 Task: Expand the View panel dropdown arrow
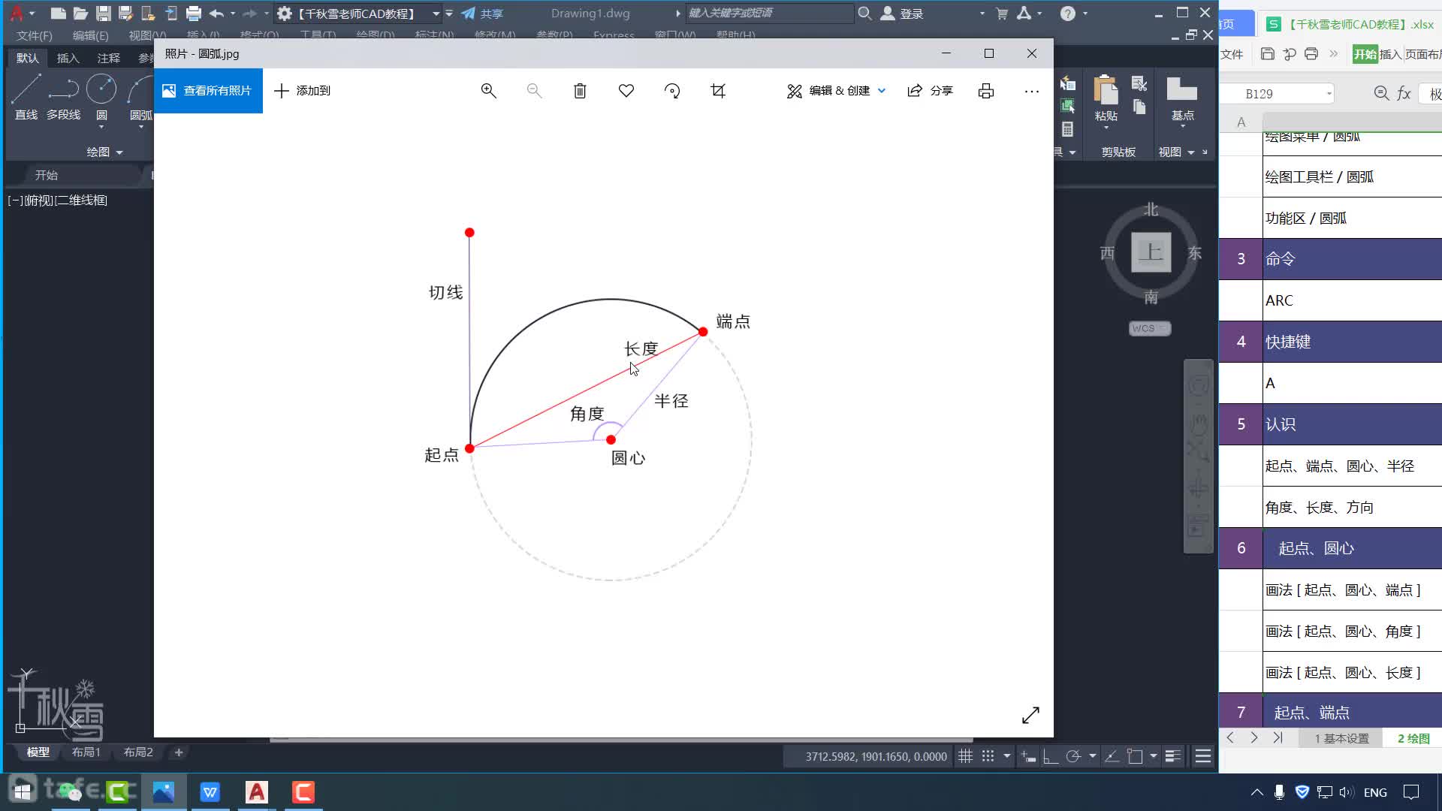[x=1191, y=152]
